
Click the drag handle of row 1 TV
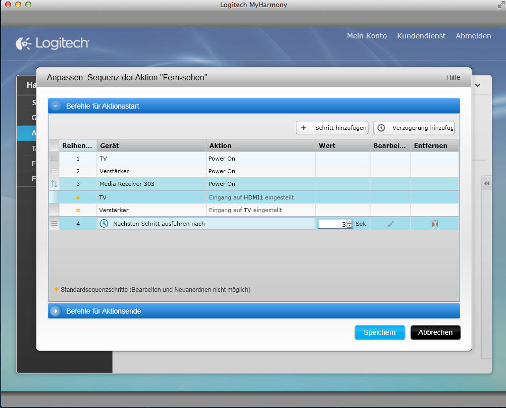(54, 159)
